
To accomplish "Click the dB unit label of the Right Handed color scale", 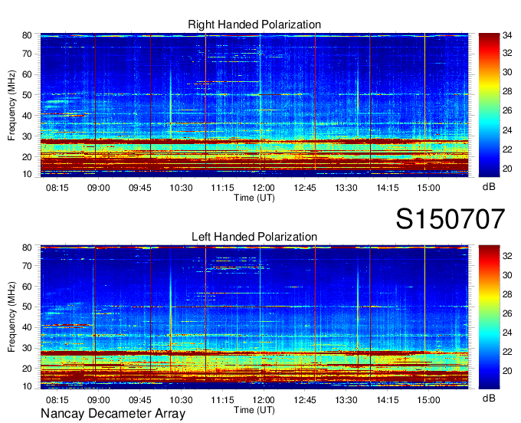I will tap(489, 187).
